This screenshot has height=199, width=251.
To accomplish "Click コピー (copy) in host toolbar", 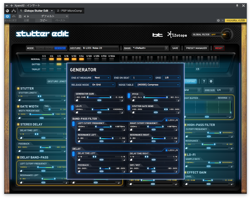I will coord(43,20).
